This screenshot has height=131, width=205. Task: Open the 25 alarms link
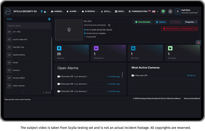point(191,75)
